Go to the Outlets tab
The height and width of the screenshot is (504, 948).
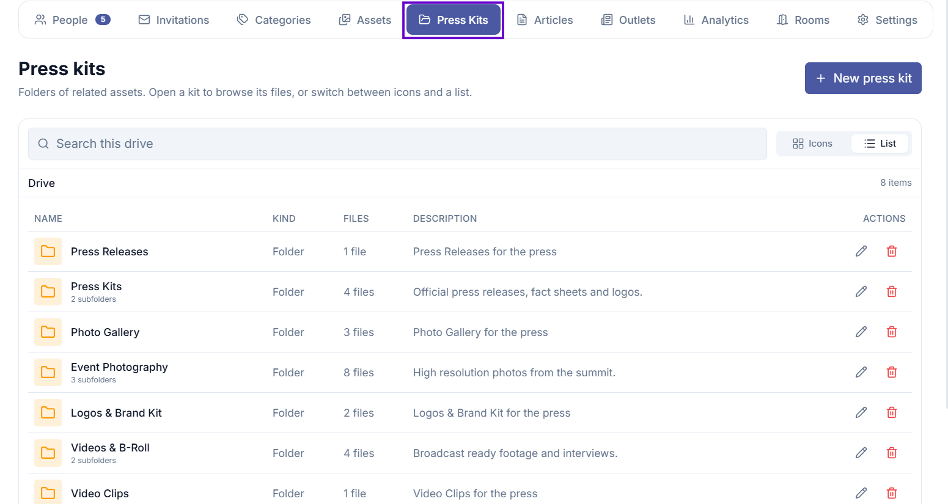coord(628,20)
